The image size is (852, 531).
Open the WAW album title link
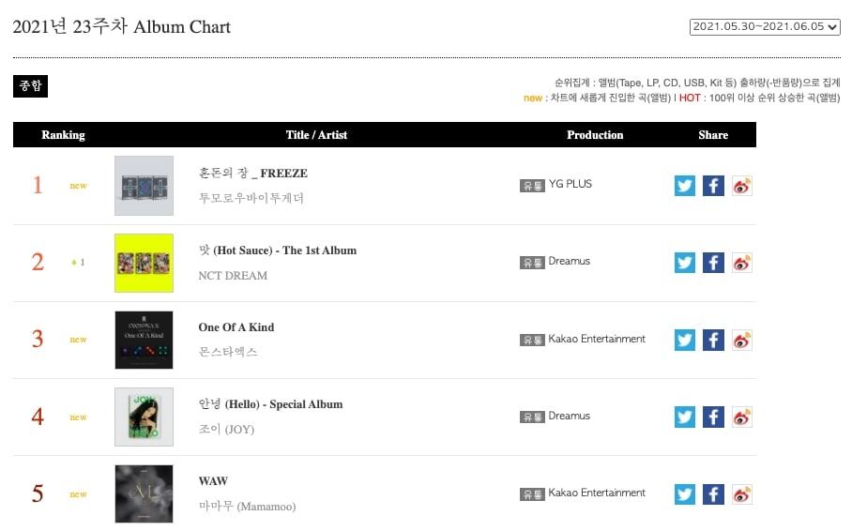213,481
